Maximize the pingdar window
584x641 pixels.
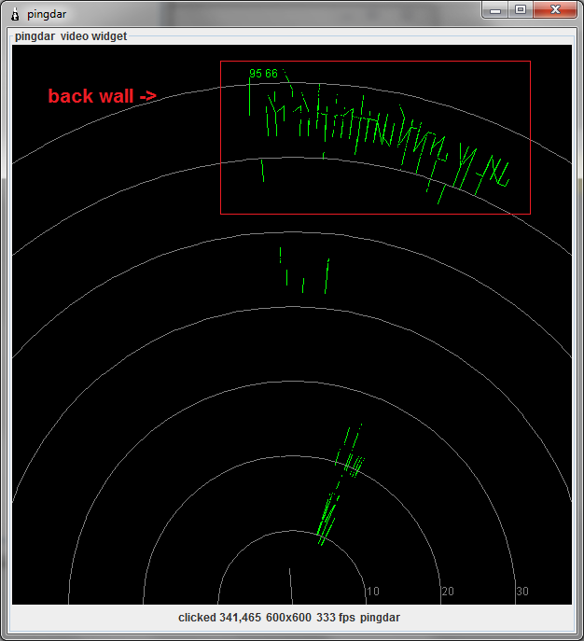[x=521, y=10]
